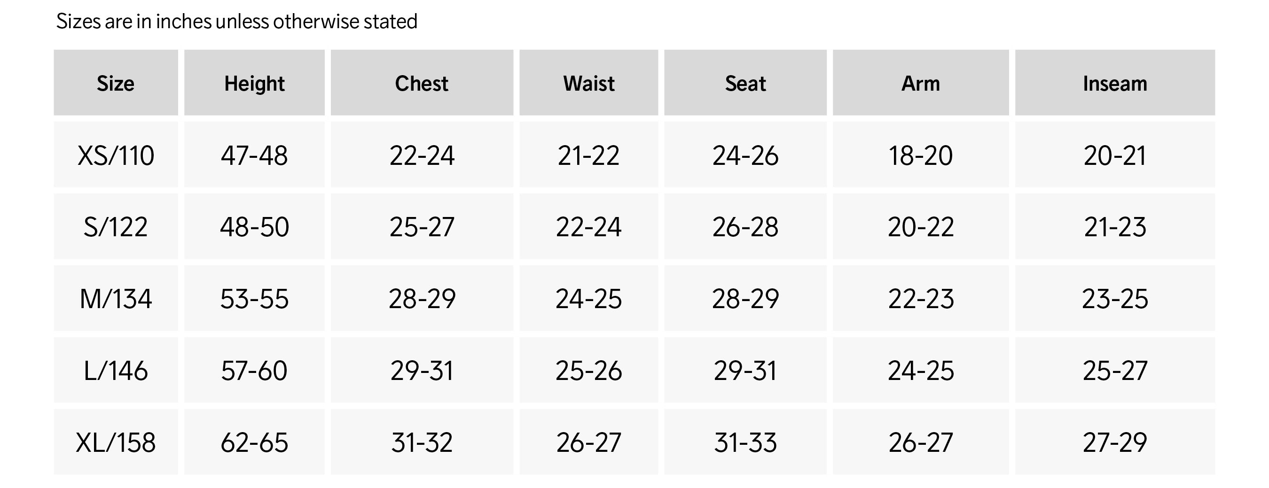The width and height of the screenshot is (1269, 488).
Task: Click the 31-33 seat cell
Action: click(745, 442)
